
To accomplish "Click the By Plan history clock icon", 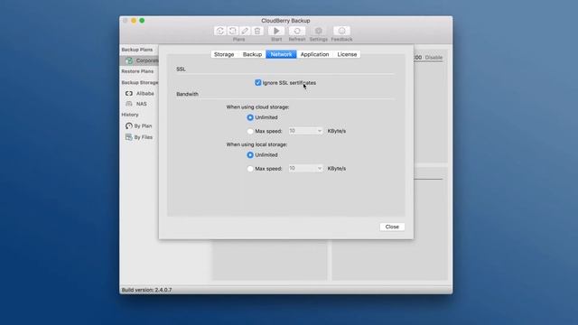I will [x=128, y=126].
